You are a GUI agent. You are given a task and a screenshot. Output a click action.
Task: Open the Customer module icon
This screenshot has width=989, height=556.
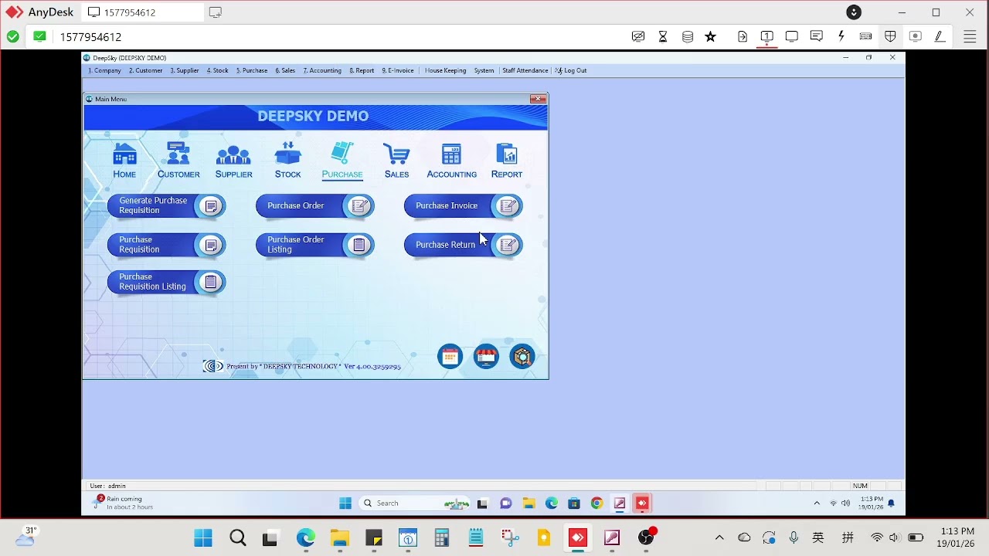(178, 161)
